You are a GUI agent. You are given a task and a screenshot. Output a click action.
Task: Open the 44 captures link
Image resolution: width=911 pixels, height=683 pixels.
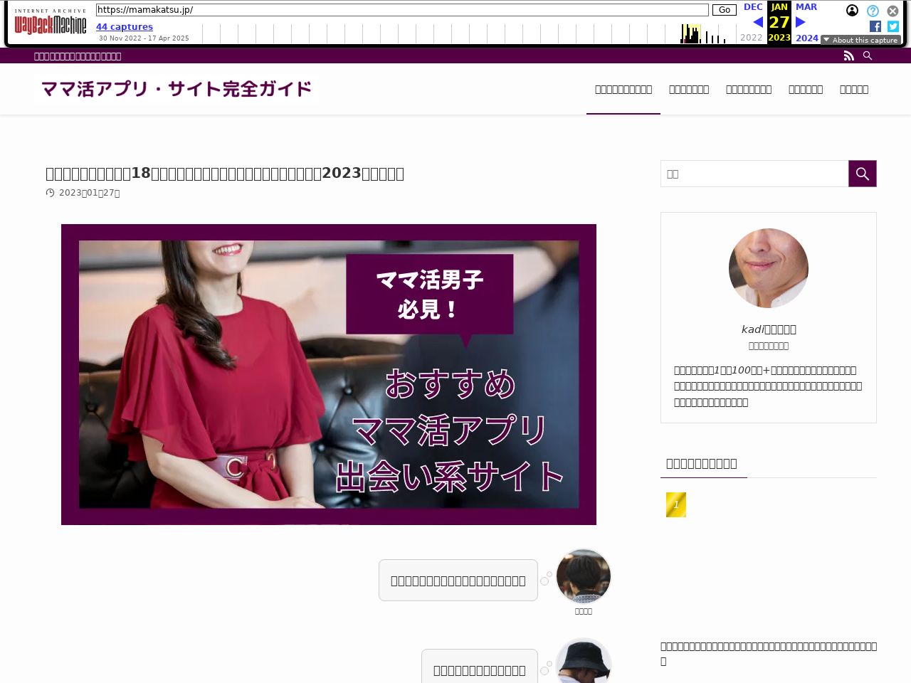coord(125,27)
